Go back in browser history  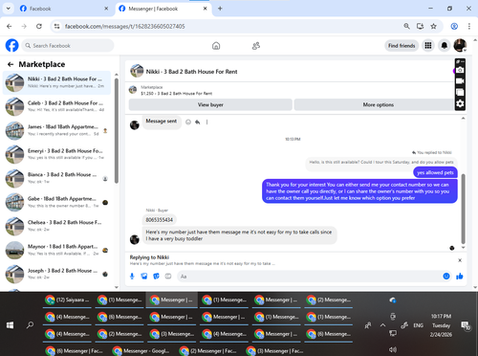(10, 26)
